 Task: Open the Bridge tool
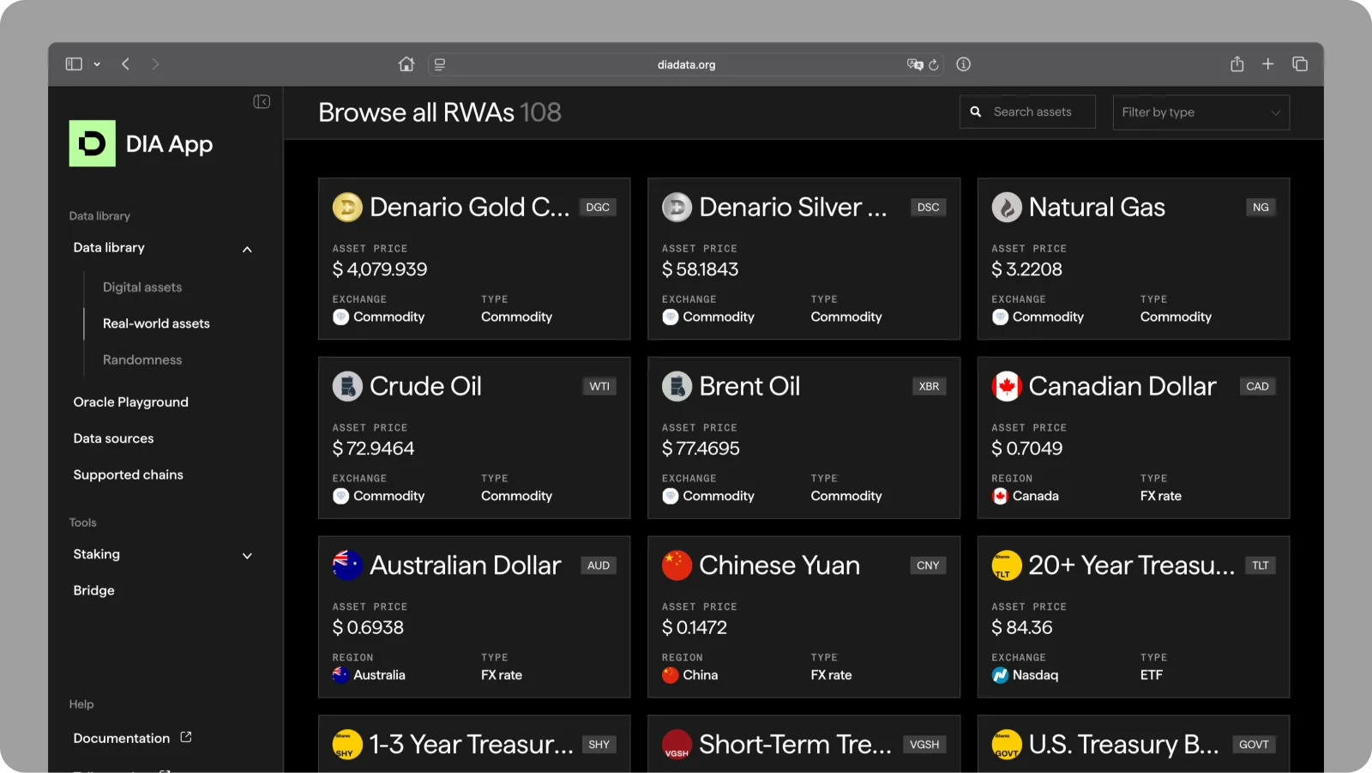coord(93,590)
